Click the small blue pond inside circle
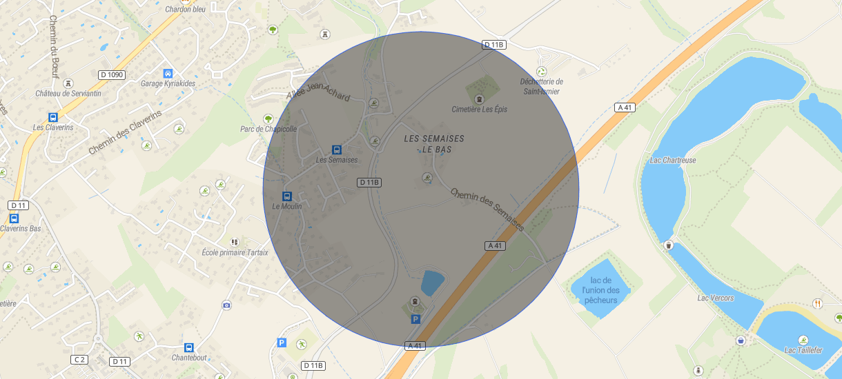The image size is (842, 379). click(432, 283)
